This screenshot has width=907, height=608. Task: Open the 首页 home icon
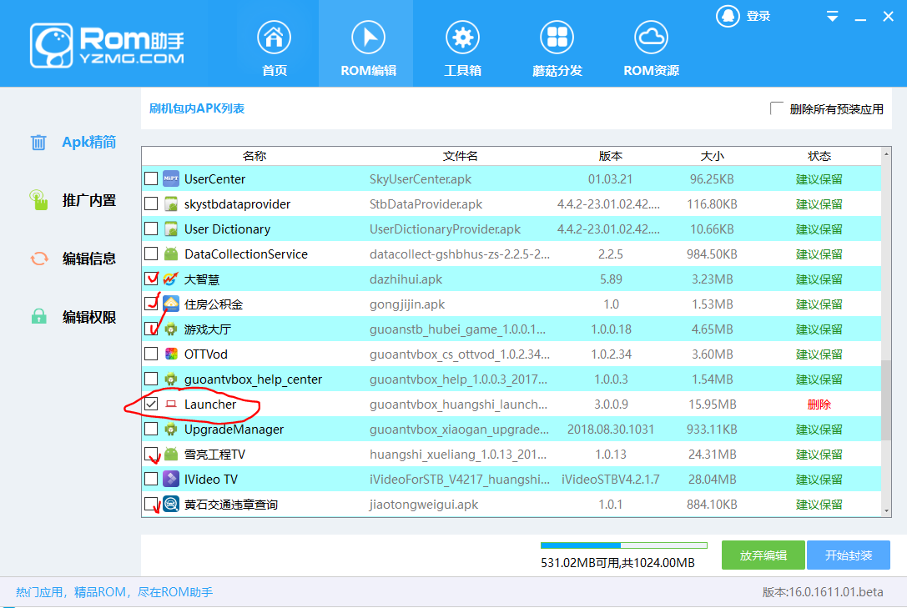(274, 38)
